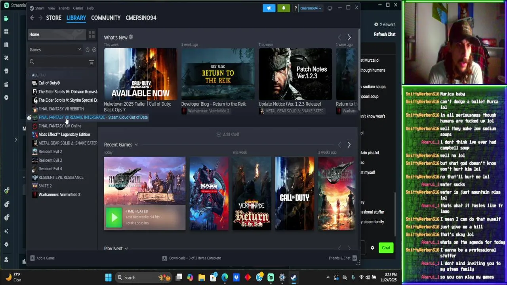Sort library by recent activity clock icon
The width and height of the screenshot is (507, 285).
88,49
